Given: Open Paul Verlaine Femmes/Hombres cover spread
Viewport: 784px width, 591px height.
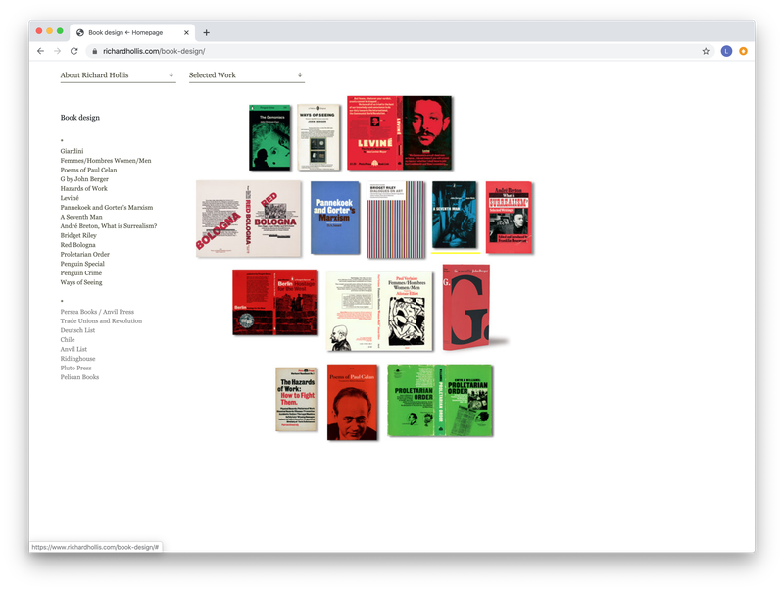Looking at the screenshot, I should [x=379, y=311].
